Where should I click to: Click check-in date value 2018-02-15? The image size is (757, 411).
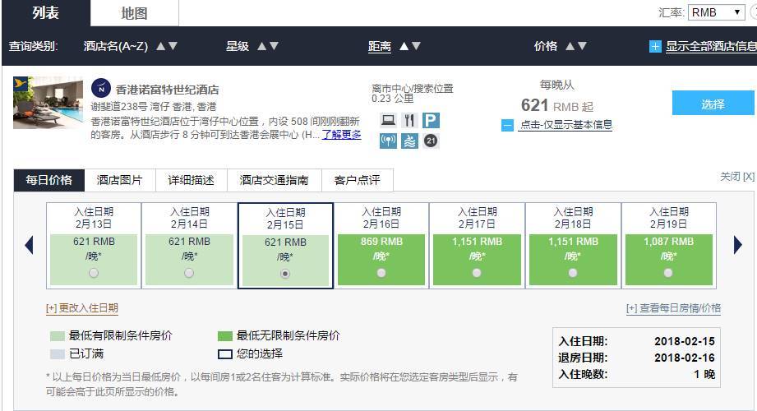click(x=685, y=341)
